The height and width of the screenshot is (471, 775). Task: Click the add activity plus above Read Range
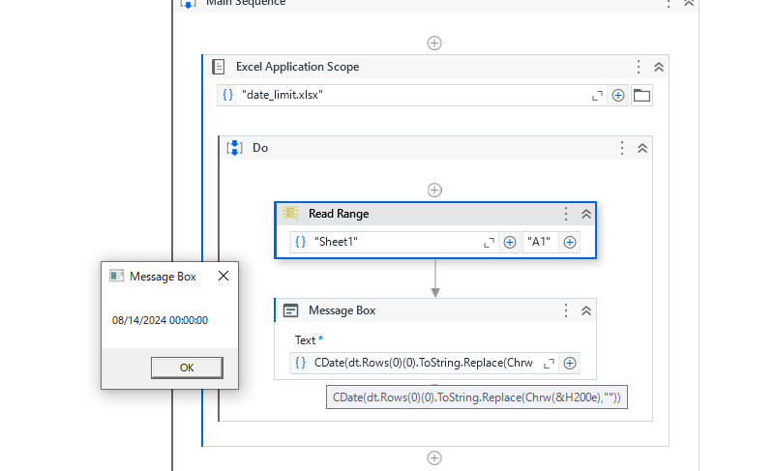(x=434, y=190)
